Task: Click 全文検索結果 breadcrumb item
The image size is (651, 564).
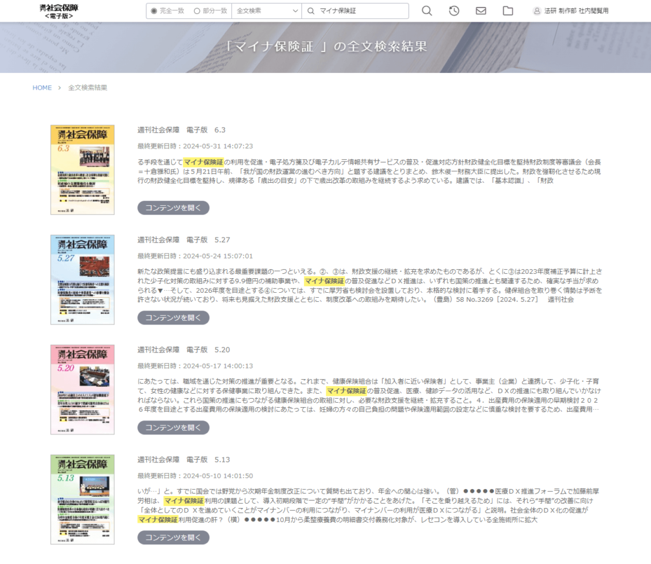Action: (88, 88)
